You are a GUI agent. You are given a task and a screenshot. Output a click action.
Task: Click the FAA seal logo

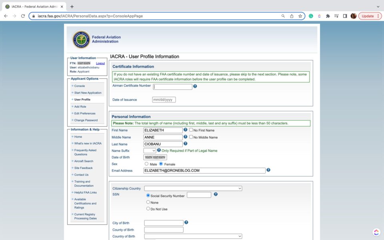(81, 39)
